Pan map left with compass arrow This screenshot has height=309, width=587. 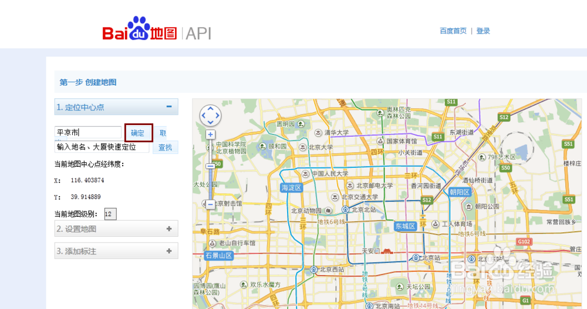click(x=204, y=116)
